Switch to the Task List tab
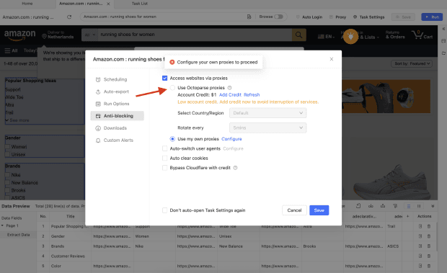Image resolution: width=447 pixels, height=273 pixels. 140,4
